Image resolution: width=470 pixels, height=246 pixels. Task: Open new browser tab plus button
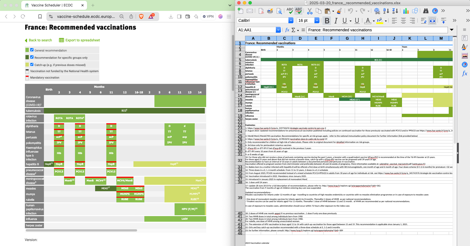click(x=93, y=5)
